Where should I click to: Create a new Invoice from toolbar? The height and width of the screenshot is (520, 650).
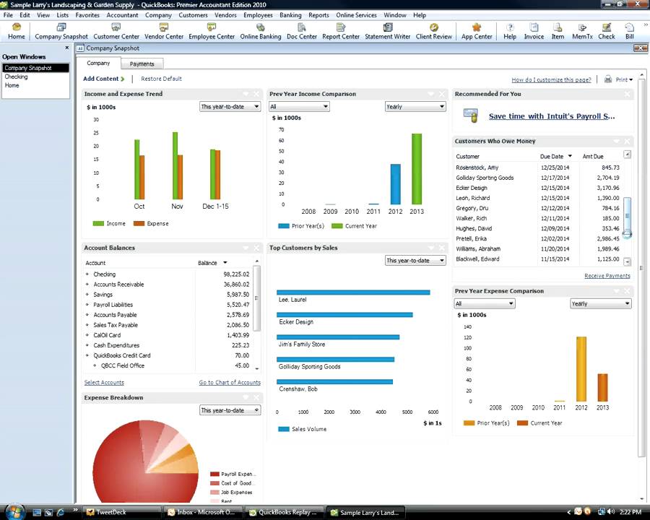click(x=534, y=32)
